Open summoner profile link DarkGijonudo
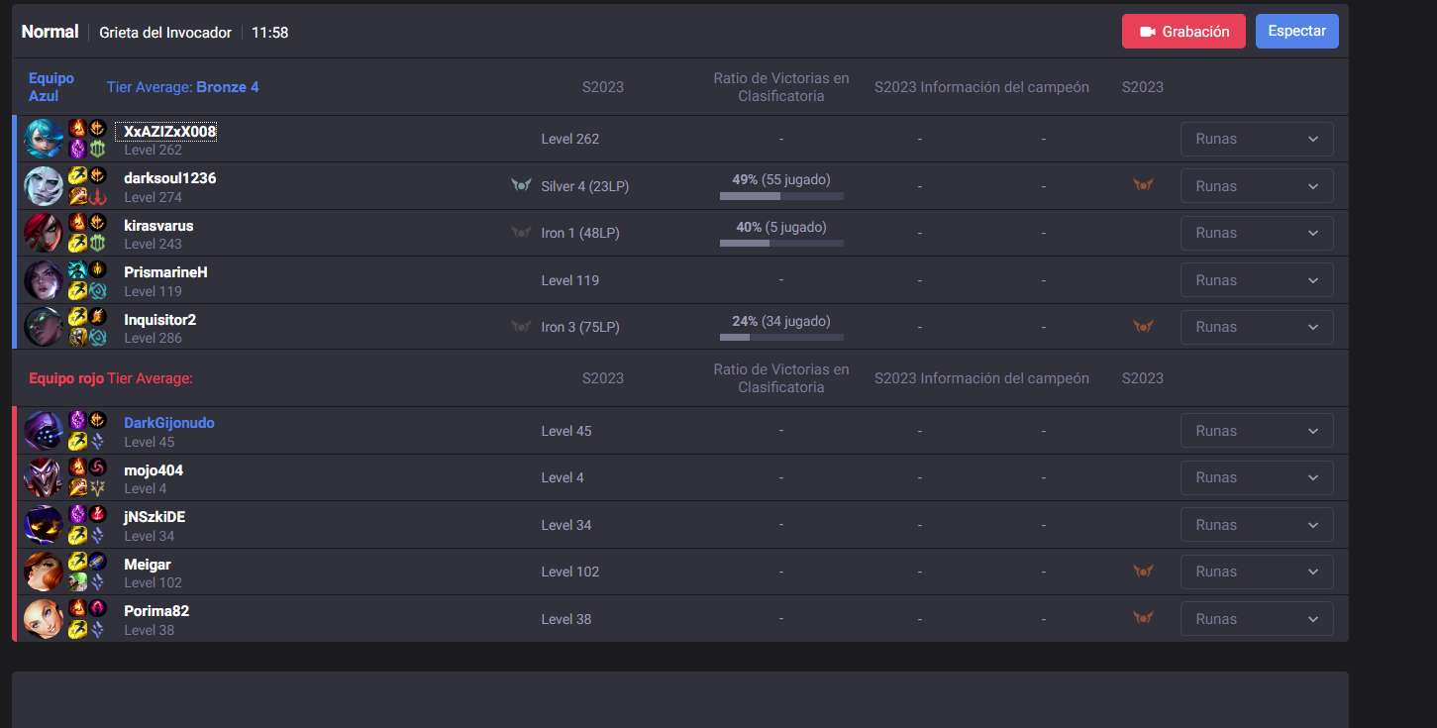The height and width of the screenshot is (728, 1437). (x=169, y=423)
